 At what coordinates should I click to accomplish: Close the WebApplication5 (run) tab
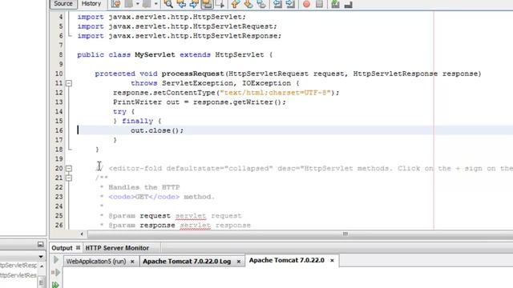click(132, 262)
